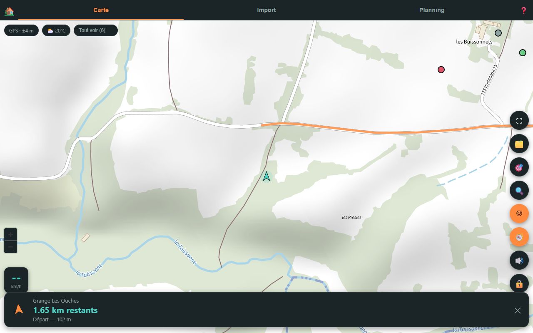The image size is (533, 333).
Task: Click the les Presles map label
Action: (351, 217)
